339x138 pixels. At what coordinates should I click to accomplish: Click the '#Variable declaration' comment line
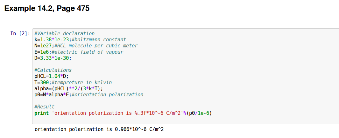pos(65,33)
